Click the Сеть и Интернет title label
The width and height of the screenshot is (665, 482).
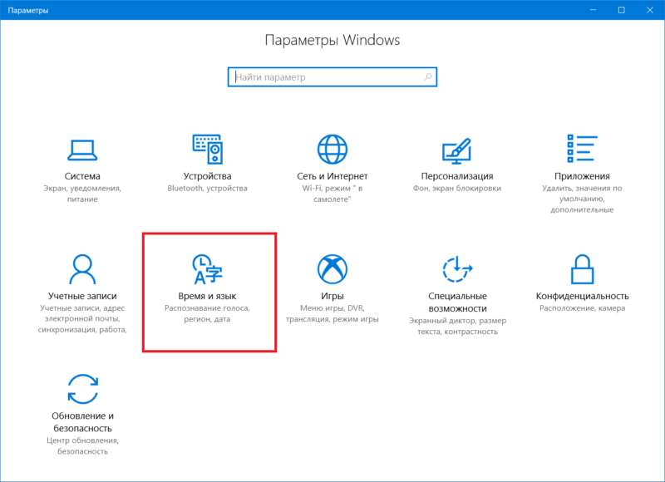coord(332,176)
